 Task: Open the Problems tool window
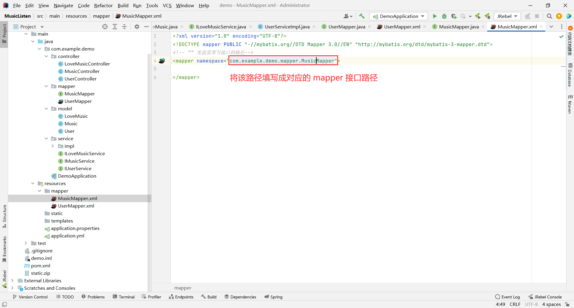point(93,297)
